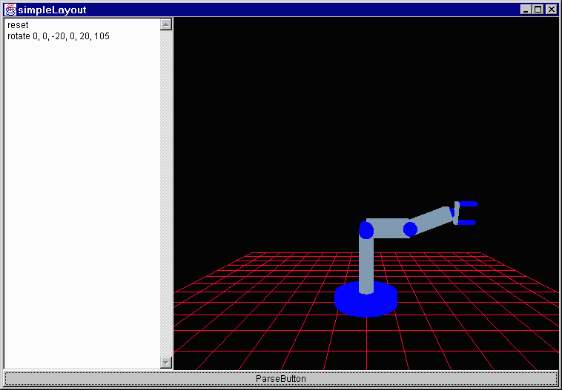562x390 pixels.
Task: Select the horizontal gray upper arm segment
Action: (388, 226)
